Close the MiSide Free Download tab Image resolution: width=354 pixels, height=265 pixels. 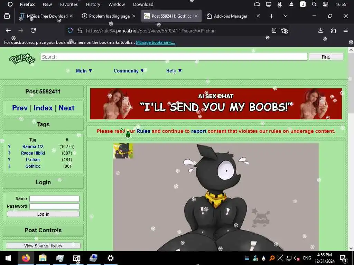pyautogui.click(x=71, y=16)
